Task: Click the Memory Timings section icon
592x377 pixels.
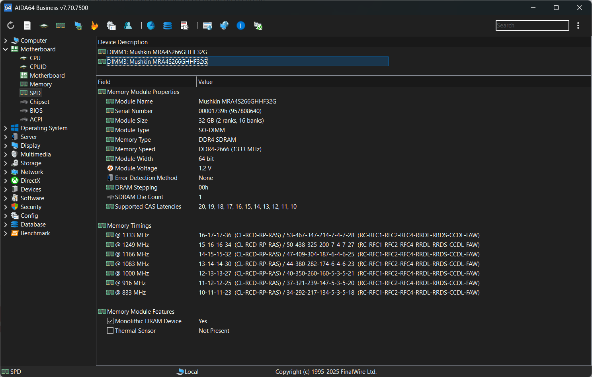Action: [x=102, y=225]
